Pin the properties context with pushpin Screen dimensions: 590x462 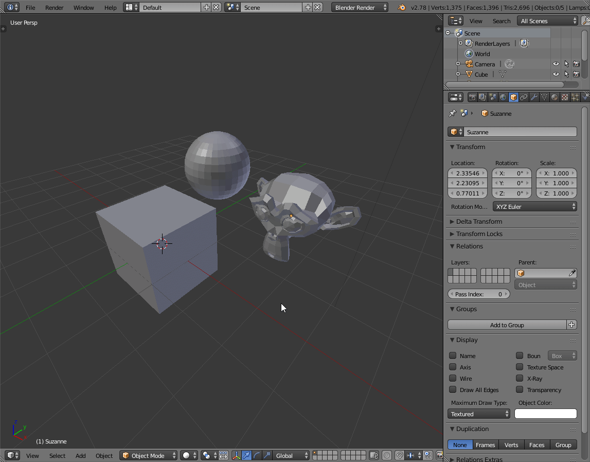(x=452, y=113)
